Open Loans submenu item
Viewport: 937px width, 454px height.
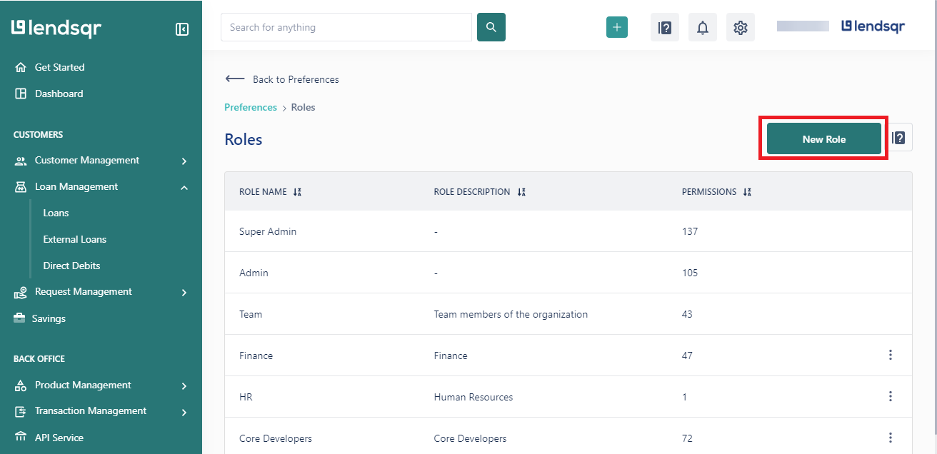56,213
